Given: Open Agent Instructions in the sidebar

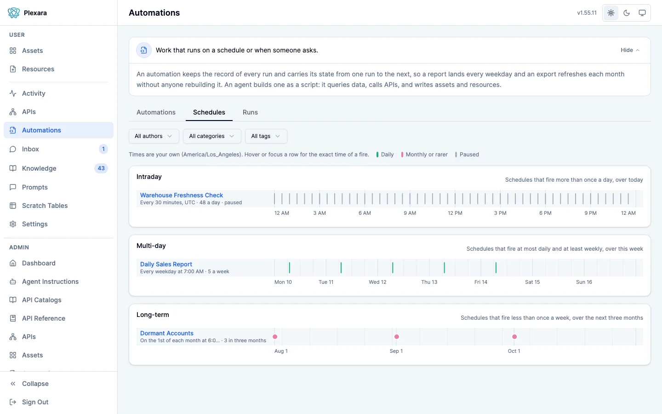Looking at the screenshot, I should click(x=58, y=282).
